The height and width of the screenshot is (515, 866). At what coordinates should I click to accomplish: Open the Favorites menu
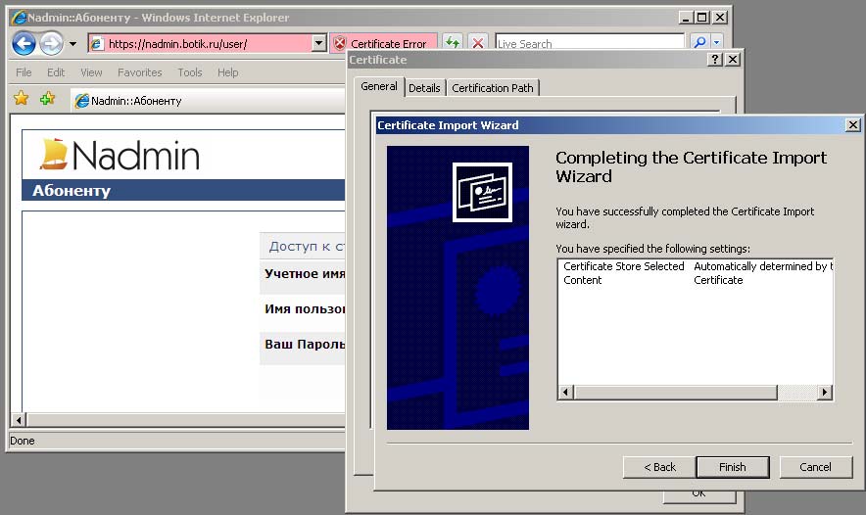tap(139, 72)
